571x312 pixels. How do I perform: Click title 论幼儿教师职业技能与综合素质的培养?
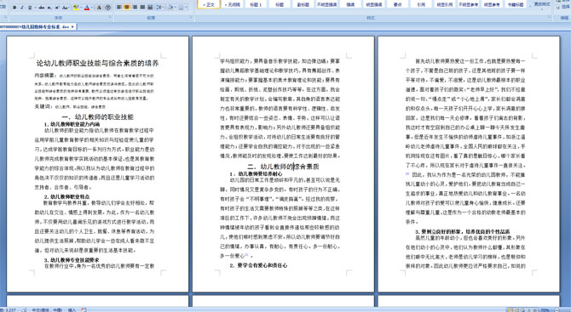coord(97,63)
